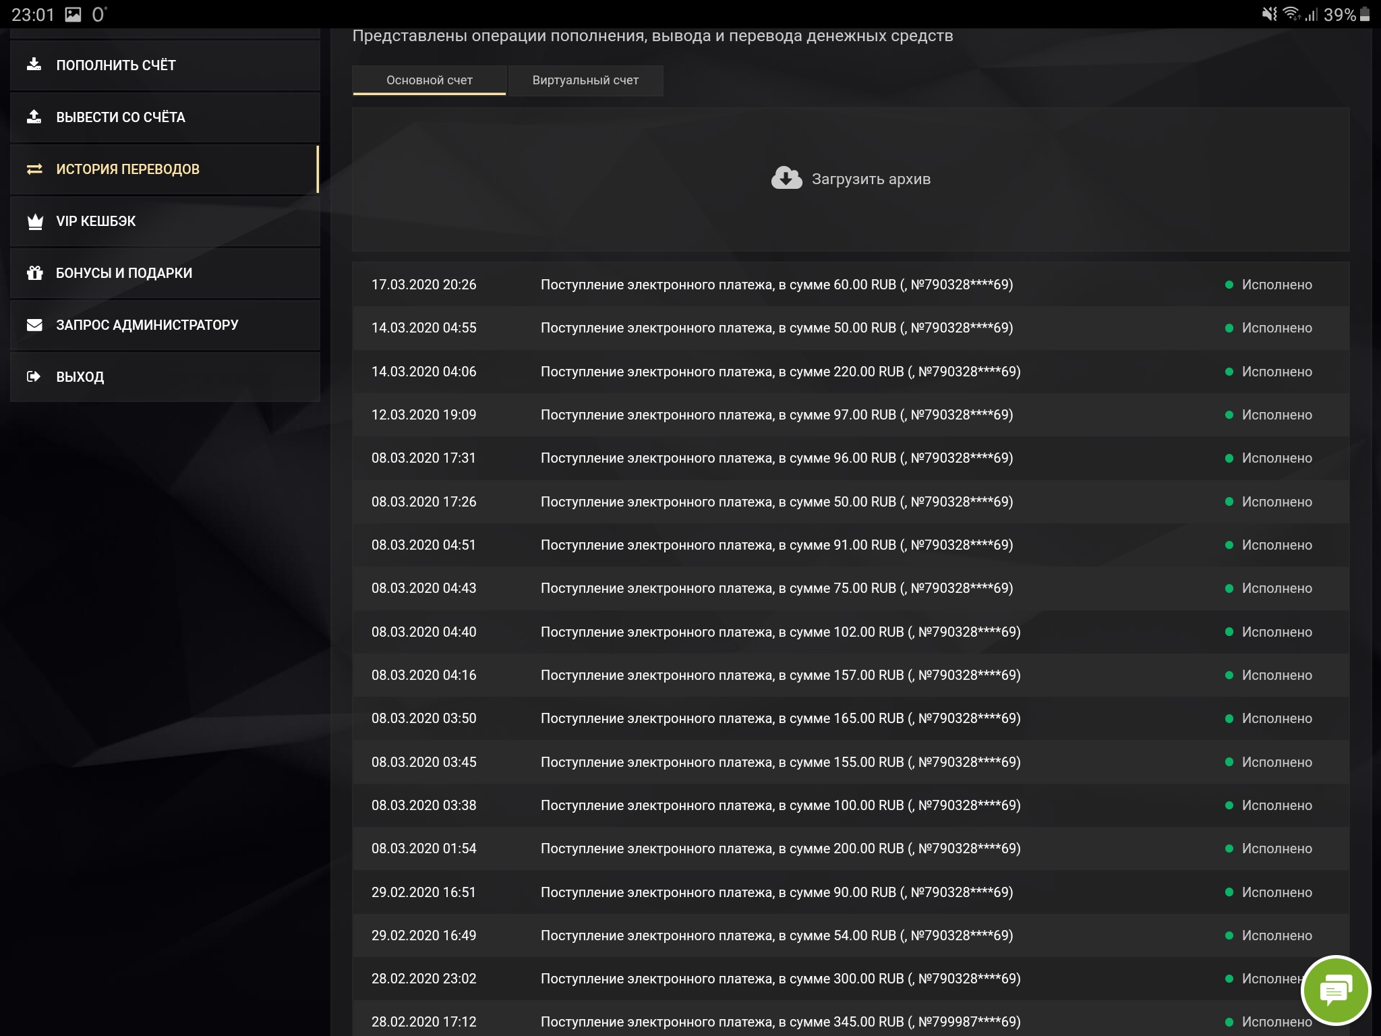Click the cloud download archive icon
Image resolution: width=1381 pixels, height=1036 pixels.
click(x=786, y=178)
